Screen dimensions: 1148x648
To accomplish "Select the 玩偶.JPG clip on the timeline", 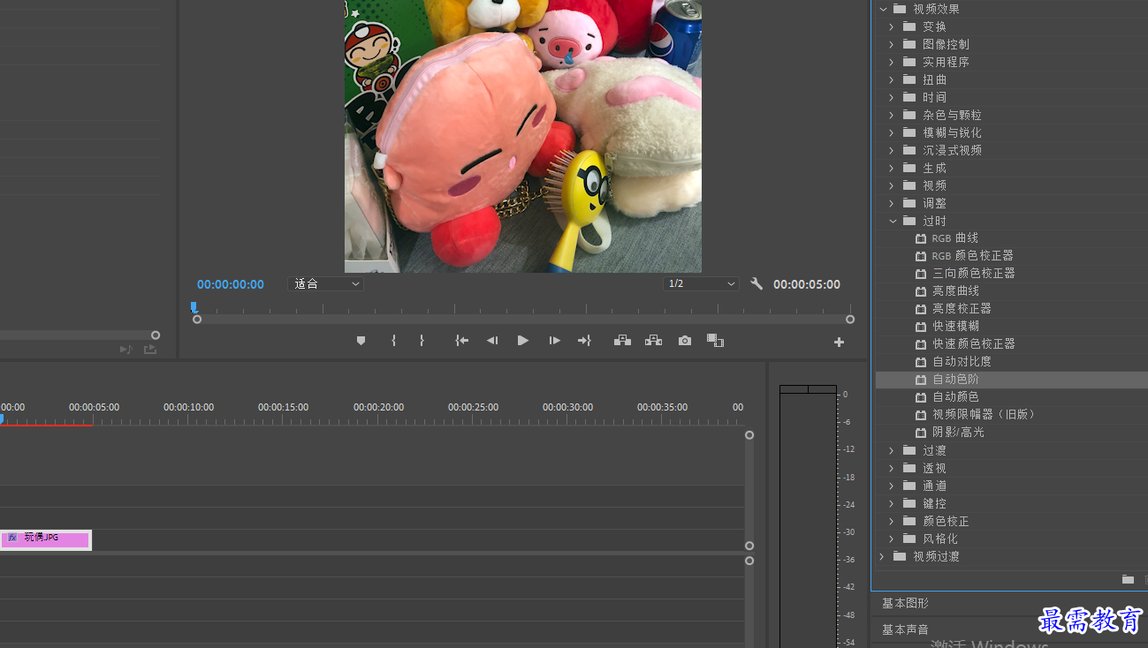I will pos(46,539).
